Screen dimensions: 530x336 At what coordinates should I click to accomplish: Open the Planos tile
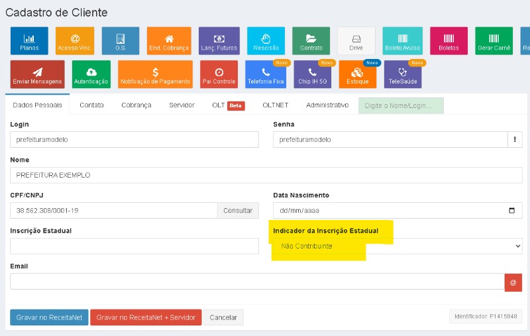[x=30, y=41]
